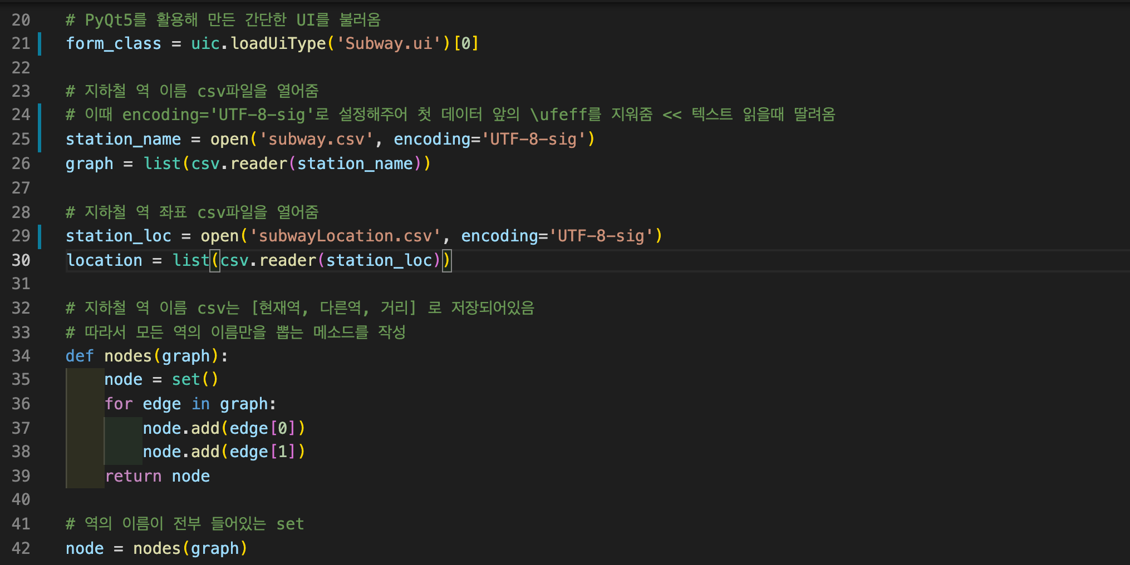Click 'loadUiType' method call
The height and width of the screenshot is (565, 1130).
point(278,43)
